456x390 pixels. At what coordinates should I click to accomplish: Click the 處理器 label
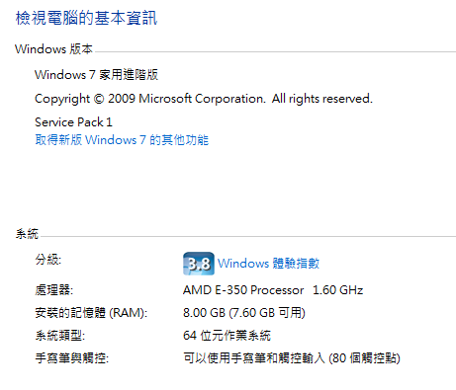[54, 290]
